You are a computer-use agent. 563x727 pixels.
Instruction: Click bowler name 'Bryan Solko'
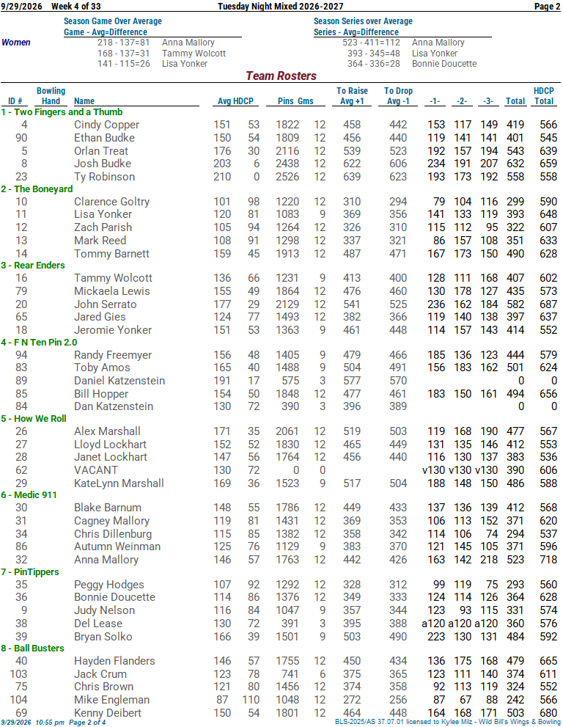pyautogui.click(x=103, y=637)
